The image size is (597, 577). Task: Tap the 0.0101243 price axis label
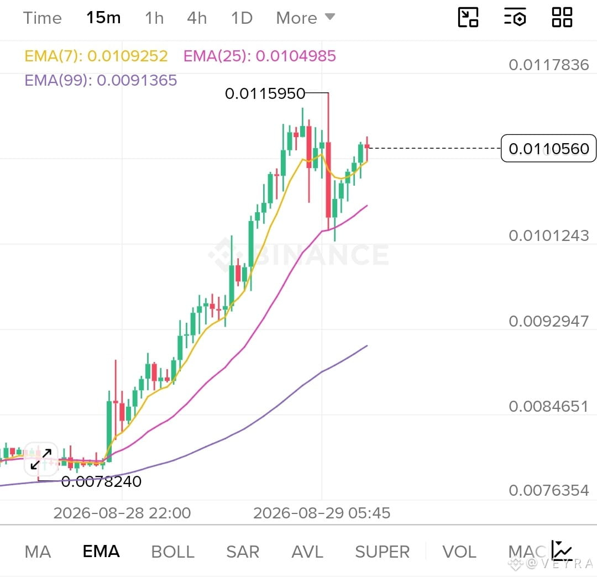(549, 235)
